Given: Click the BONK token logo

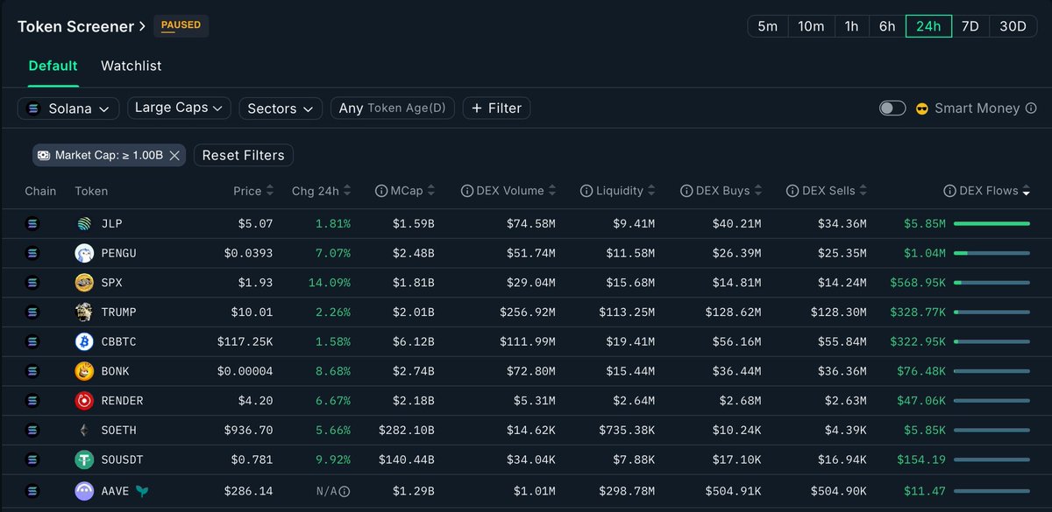Looking at the screenshot, I should coord(84,371).
